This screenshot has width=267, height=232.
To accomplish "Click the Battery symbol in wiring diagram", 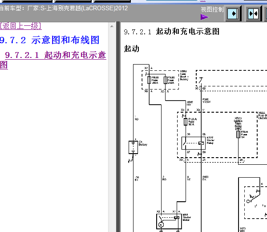I will tap(133, 147).
